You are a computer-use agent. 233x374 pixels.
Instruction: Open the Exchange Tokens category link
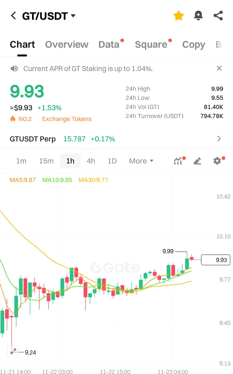click(x=67, y=119)
